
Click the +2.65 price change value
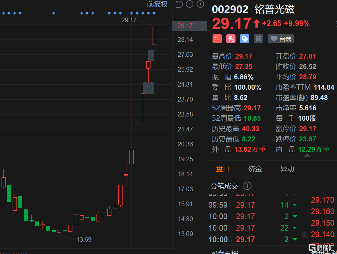[272, 23]
